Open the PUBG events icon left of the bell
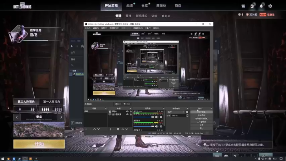The width and height of the screenshot is (286, 161). coord(252,6)
